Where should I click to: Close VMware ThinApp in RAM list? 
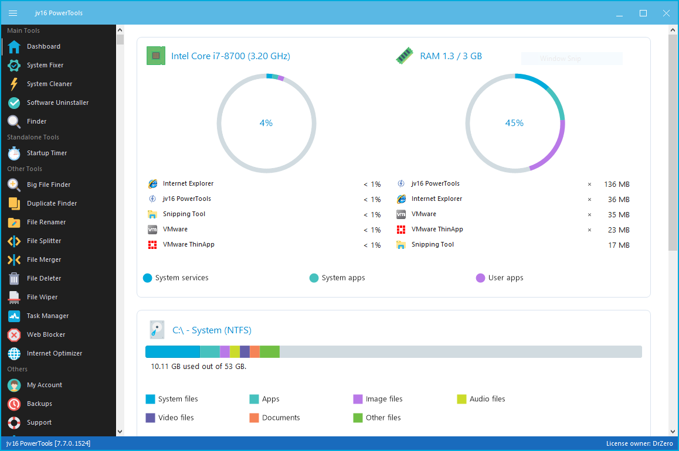click(589, 230)
